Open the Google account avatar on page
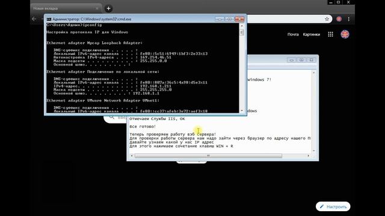Image resolution: width=385 pixels, height=216 pixels. pos(345,34)
